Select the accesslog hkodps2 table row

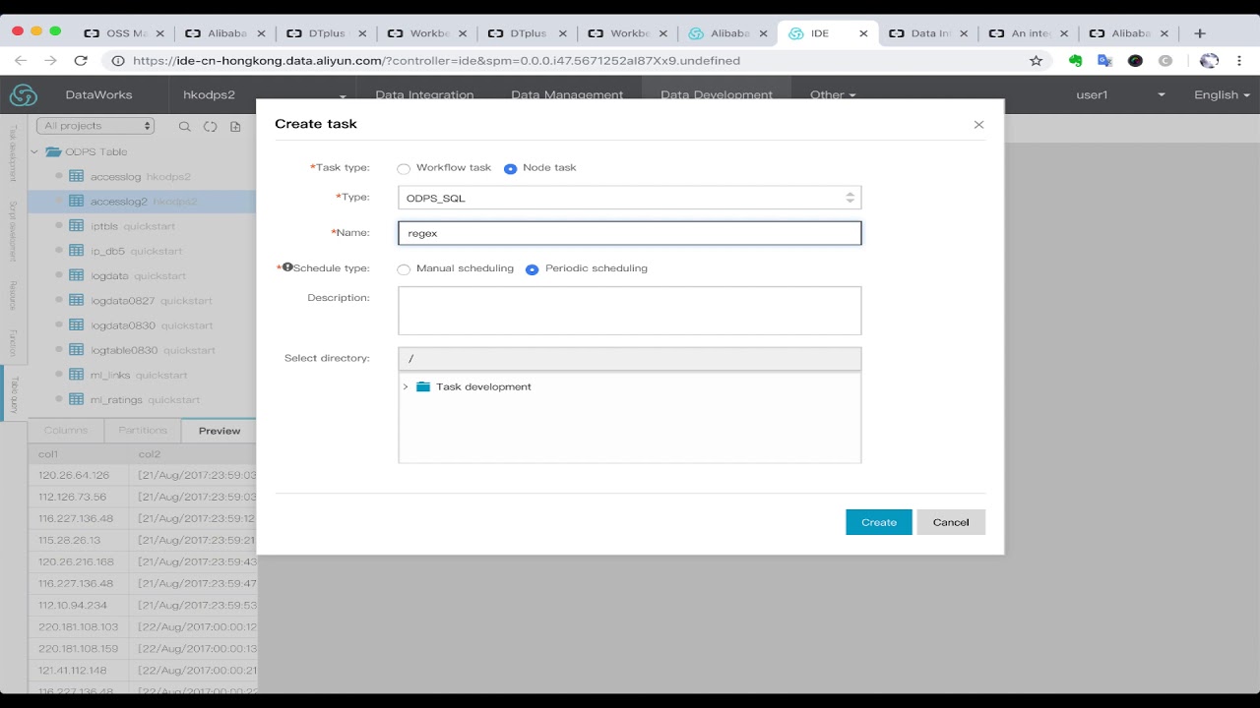[x=143, y=177]
